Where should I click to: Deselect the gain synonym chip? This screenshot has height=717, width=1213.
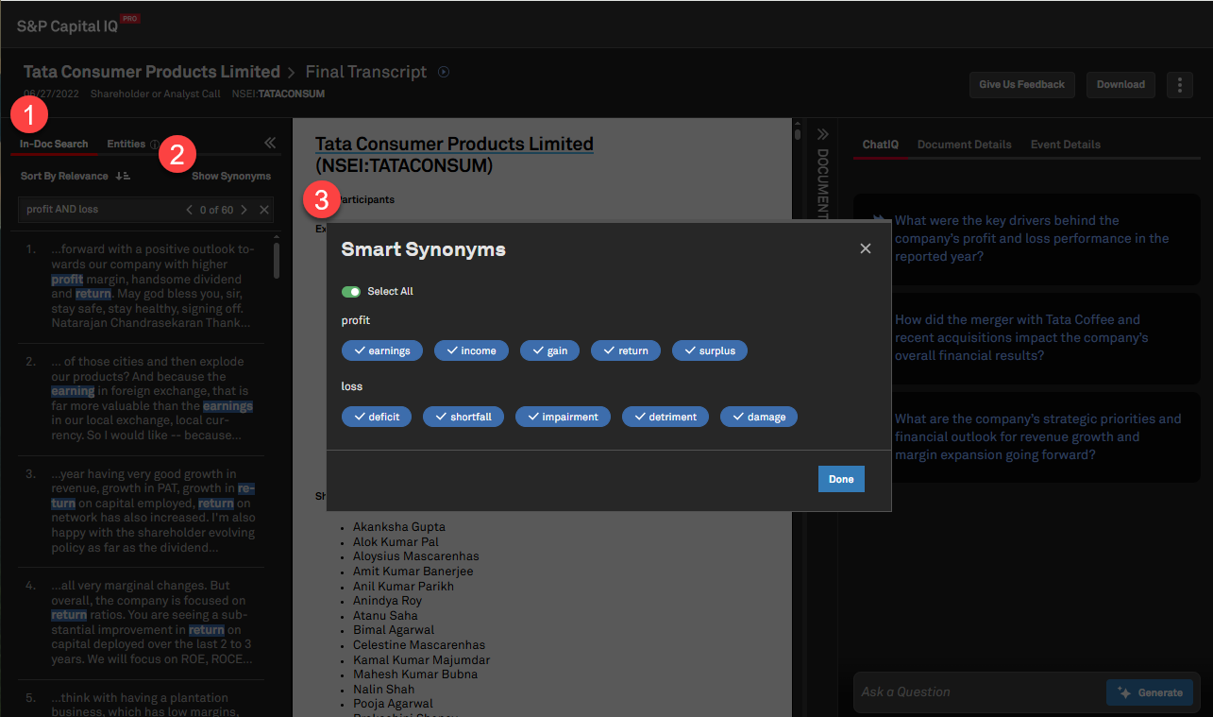click(x=549, y=350)
